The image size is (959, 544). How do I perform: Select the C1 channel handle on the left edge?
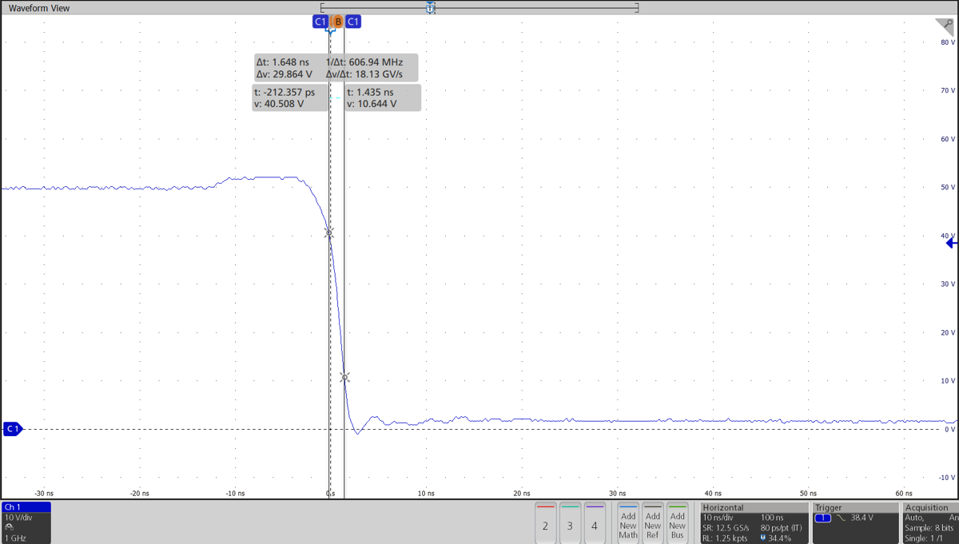coord(12,429)
